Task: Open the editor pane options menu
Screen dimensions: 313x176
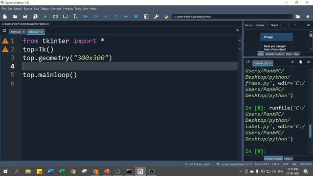Action: (x=238, y=30)
